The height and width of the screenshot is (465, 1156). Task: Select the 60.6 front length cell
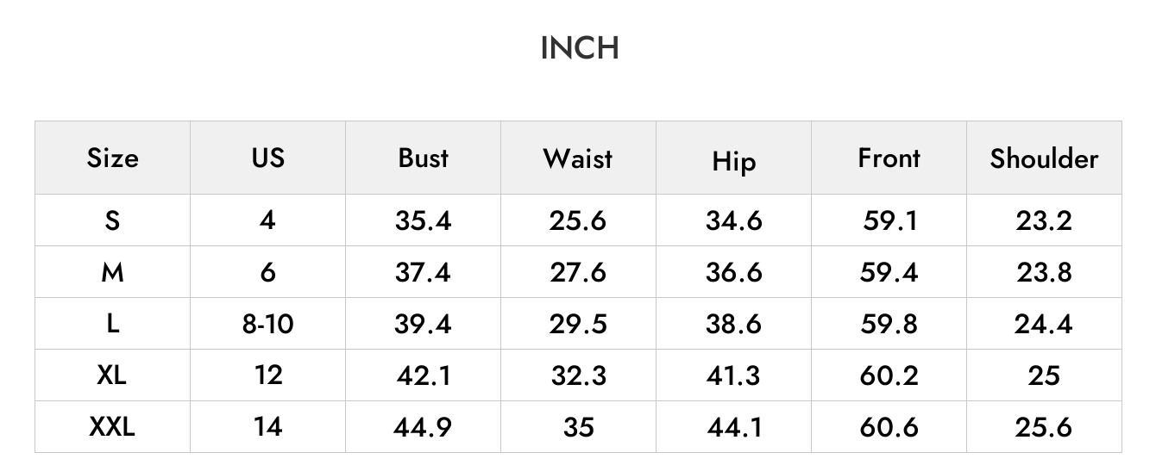coord(889,427)
